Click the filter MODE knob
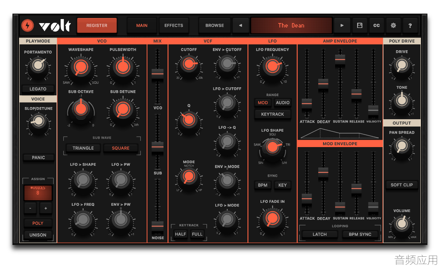Screen dimensions: 440x267 [188, 177]
